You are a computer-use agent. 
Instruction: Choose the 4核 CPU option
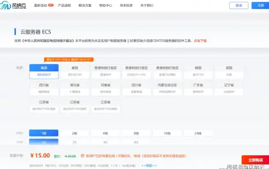105,133
